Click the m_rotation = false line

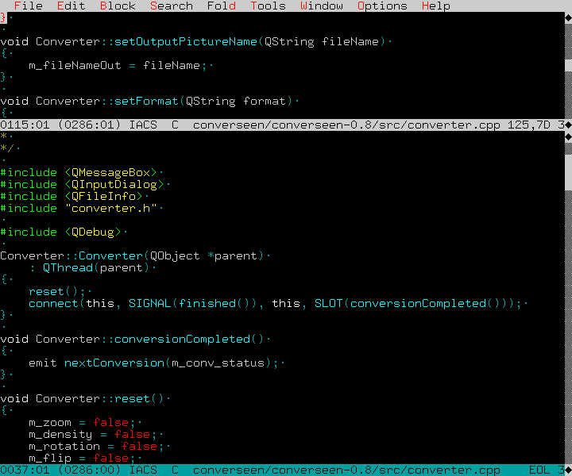pyautogui.click(x=96, y=446)
